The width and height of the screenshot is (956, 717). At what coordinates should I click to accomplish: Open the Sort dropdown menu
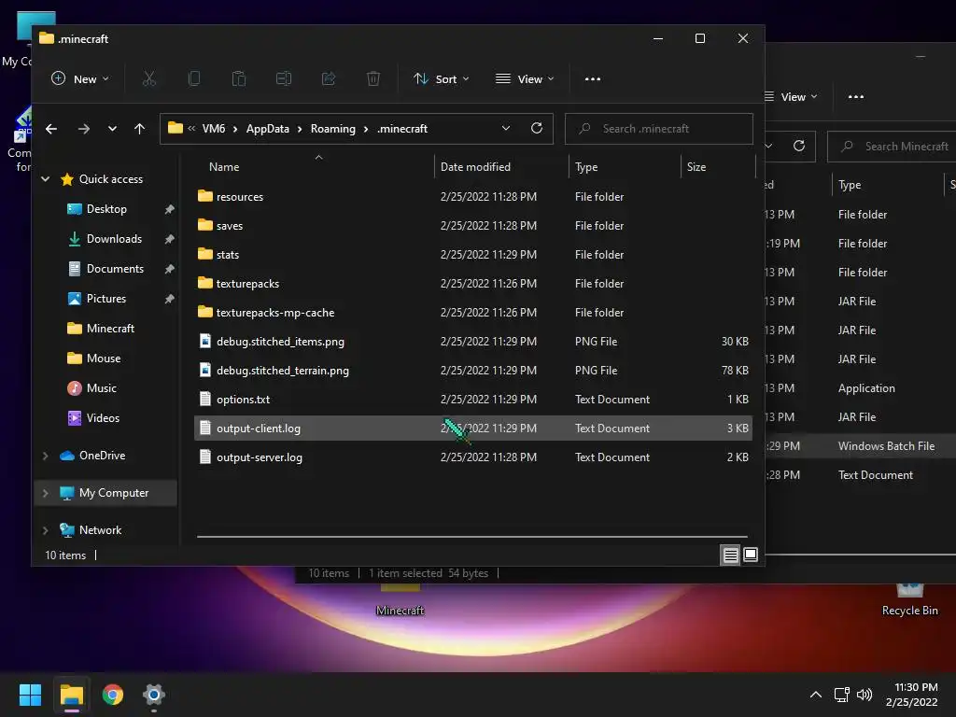coord(442,78)
